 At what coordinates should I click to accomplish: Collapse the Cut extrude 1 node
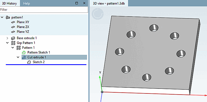18,57
